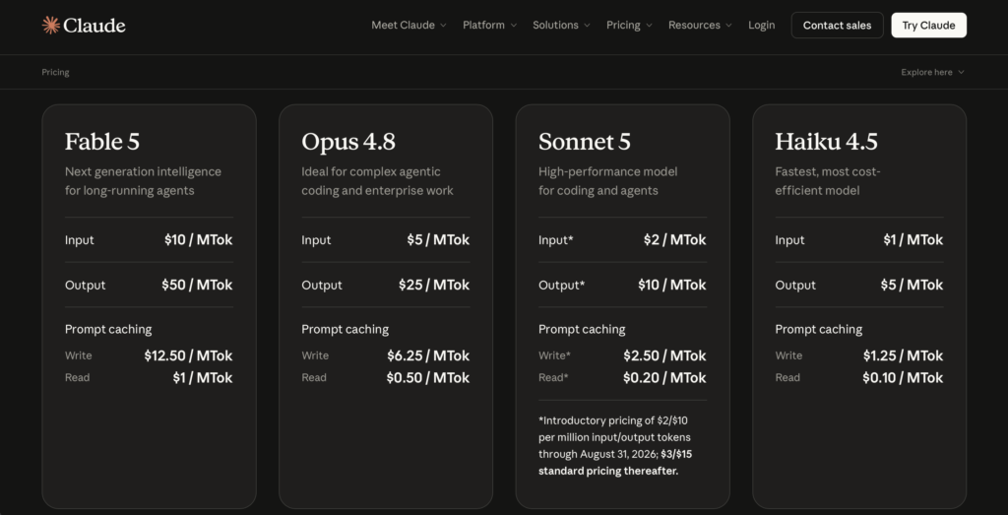This screenshot has width=1008, height=515.
Task: Click the Contact sales button
Action: tap(837, 25)
